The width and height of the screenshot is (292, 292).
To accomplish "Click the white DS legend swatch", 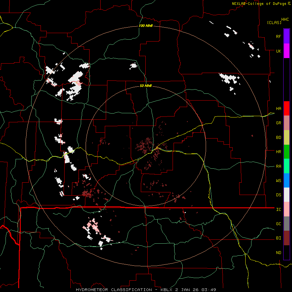I will (x=286, y=195).
